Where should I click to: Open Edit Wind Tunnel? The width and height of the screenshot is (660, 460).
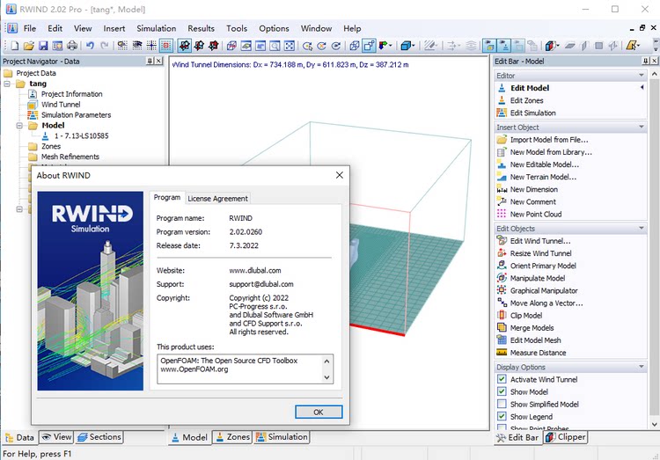(x=540, y=241)
